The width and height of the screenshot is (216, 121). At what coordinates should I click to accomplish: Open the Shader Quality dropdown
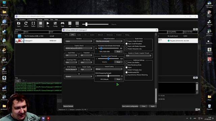(86, 70)
